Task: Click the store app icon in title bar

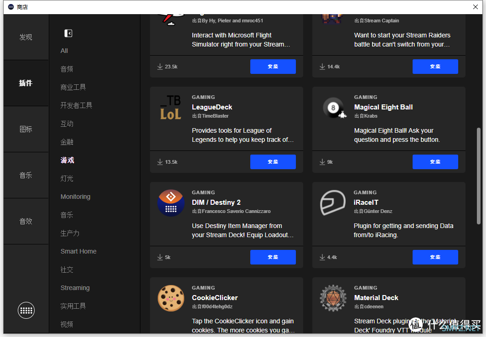Action: pyautogui.click(x=11, y=7)
